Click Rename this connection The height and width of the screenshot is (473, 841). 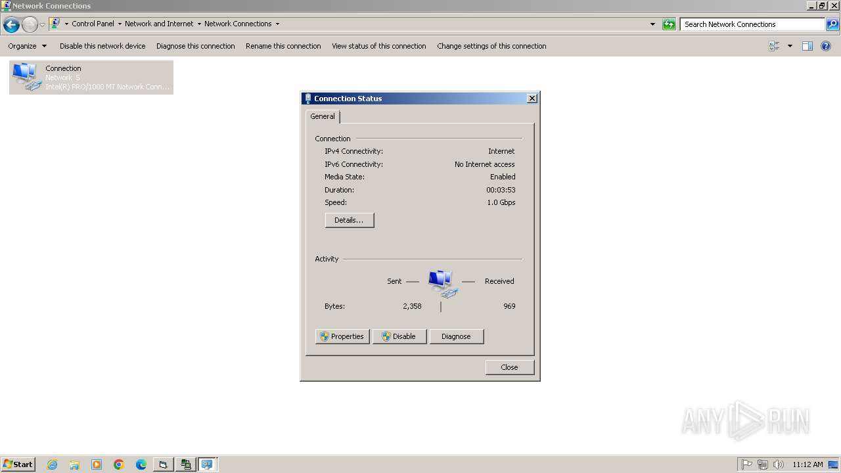click(283, 46)
